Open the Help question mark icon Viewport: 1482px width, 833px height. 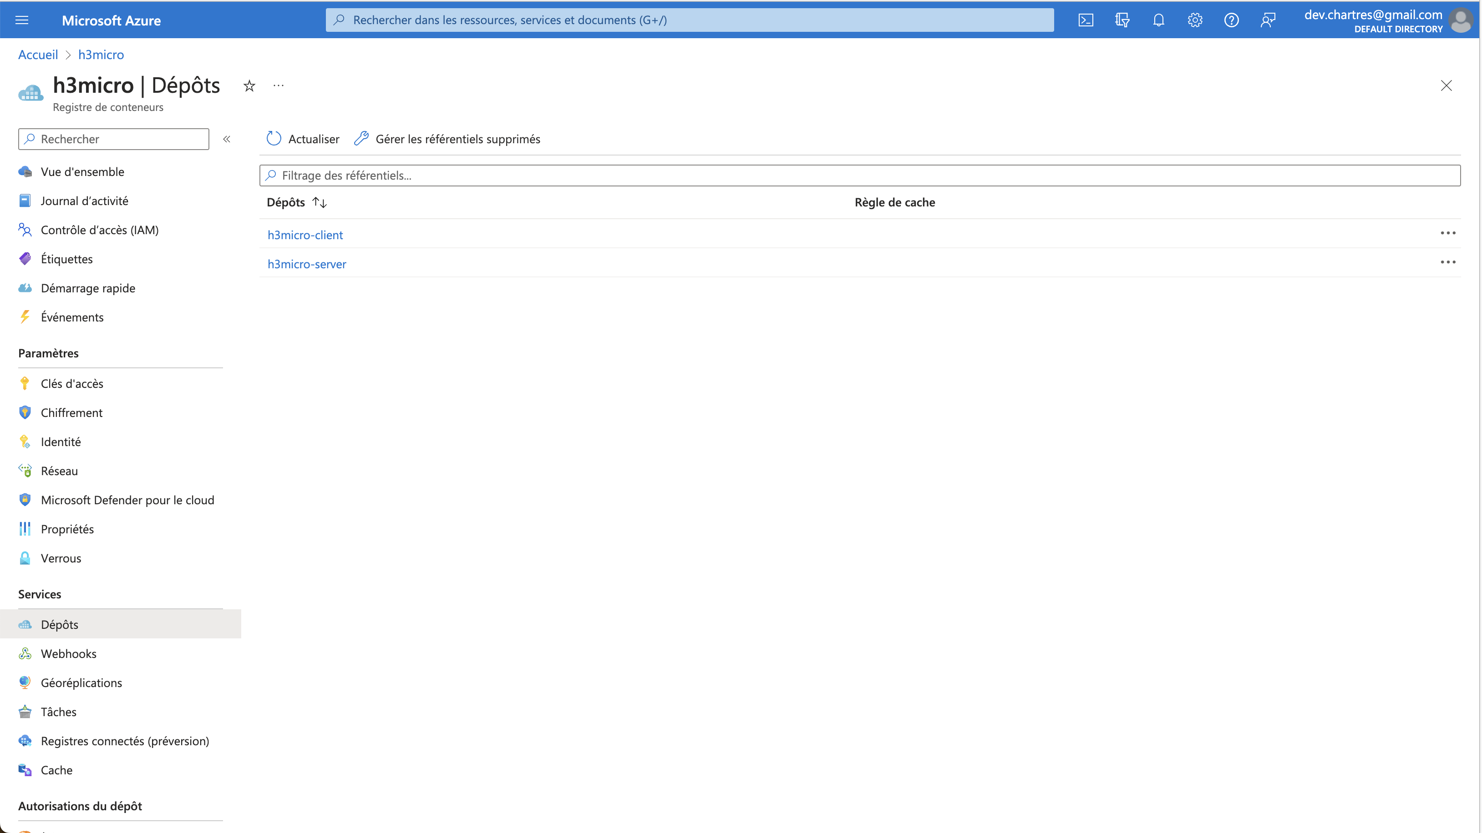[x=1231, y=20]
